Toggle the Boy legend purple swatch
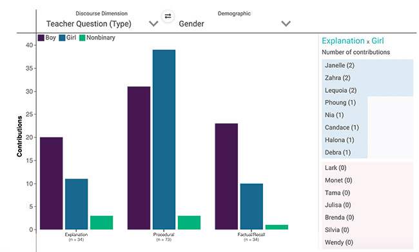Image resolution: width=419 pixels, height=252 pixels. pos(41,37)
